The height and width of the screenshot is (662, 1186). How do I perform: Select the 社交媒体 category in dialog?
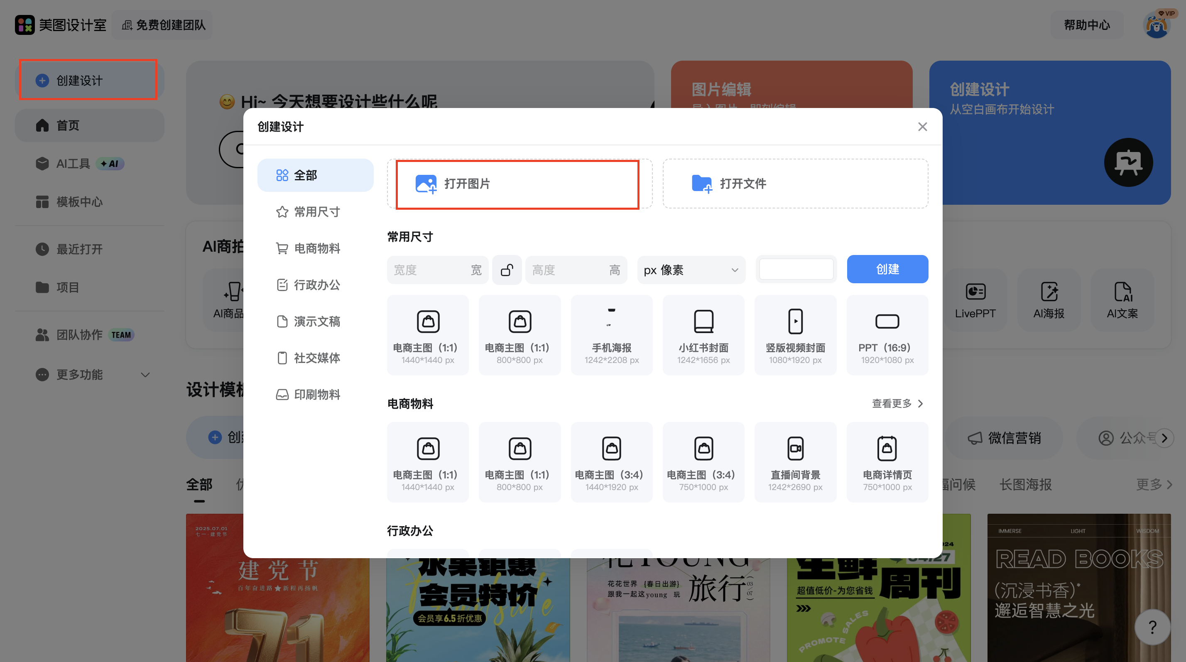click(318, 358)
